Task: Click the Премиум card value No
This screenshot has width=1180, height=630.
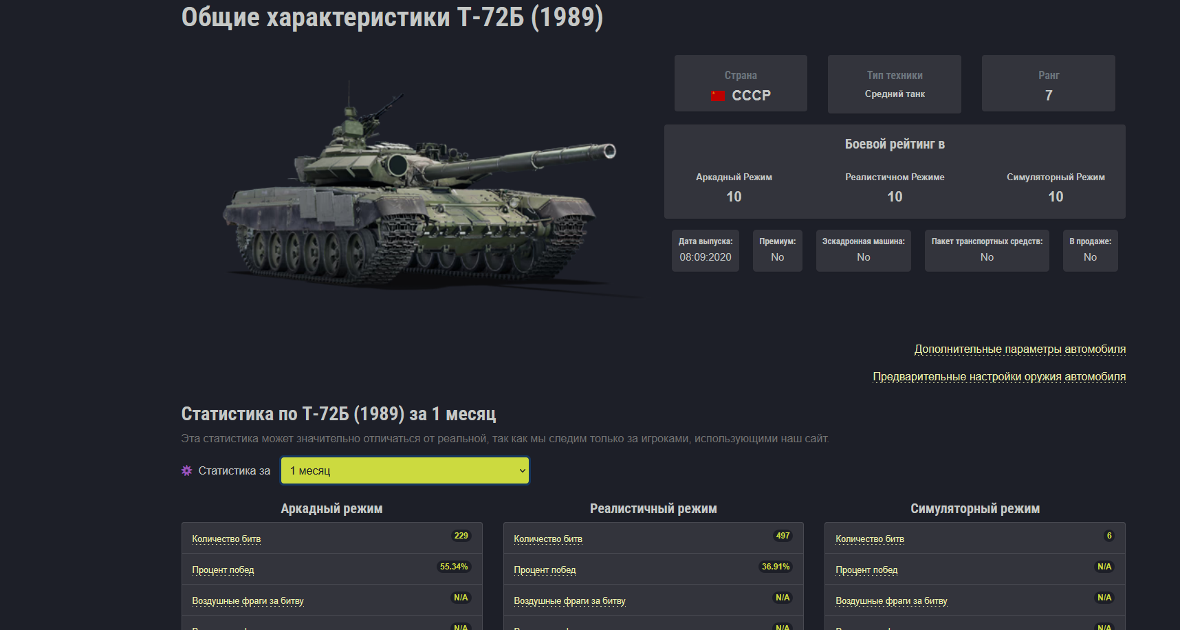Action: click(x=778, y=257)
